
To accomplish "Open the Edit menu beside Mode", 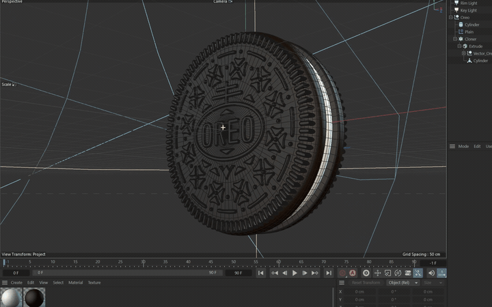I will pos(477,146).
